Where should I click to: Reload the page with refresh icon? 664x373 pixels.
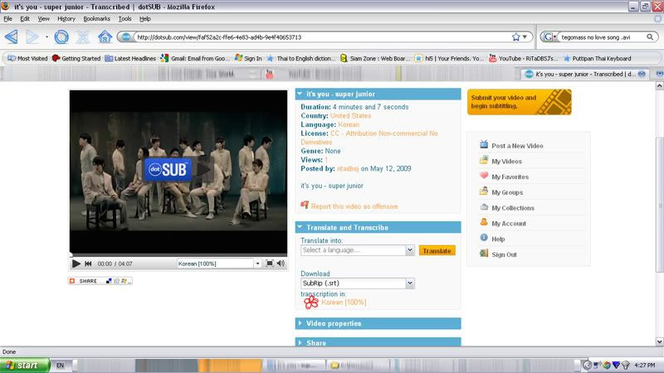(x=61, y=37)
